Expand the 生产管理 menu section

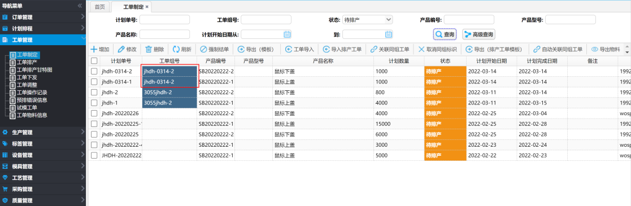tap(82, 132)
